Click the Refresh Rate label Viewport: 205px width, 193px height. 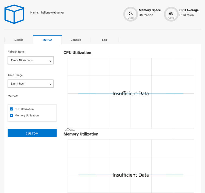coord(16,52)
